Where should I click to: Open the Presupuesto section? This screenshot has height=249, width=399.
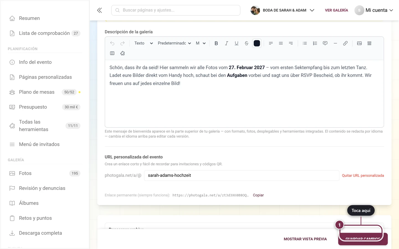click(45, 107)
